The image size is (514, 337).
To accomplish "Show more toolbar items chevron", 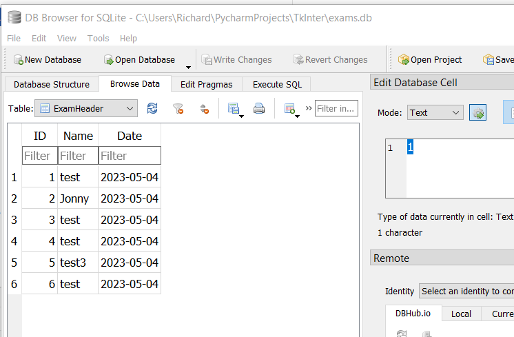I will (x=309, y=108).
